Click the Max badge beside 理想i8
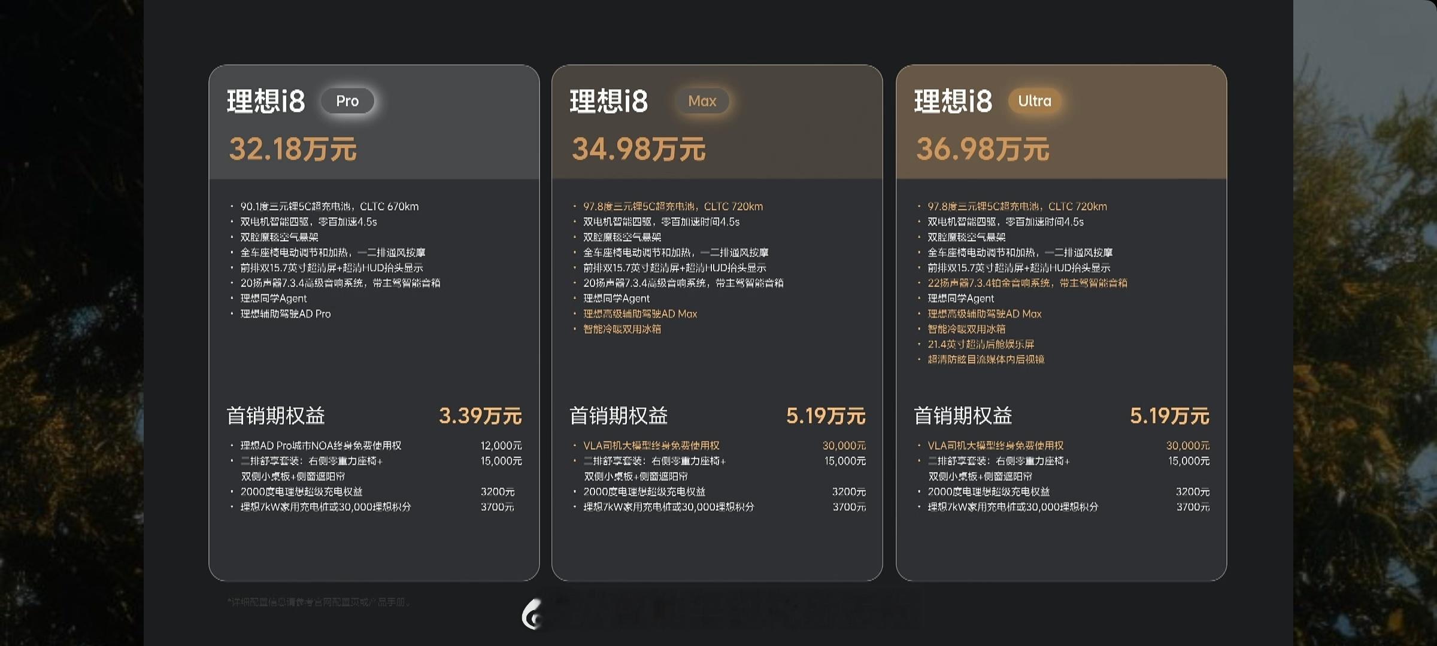 pyautogui.click(x=702, y=101)
